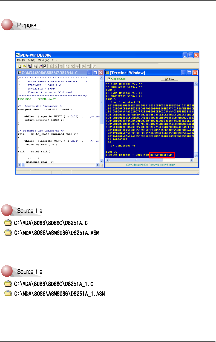Maximize the Terminal Window
Screen dimensions: 216x342
click(189, 73)
